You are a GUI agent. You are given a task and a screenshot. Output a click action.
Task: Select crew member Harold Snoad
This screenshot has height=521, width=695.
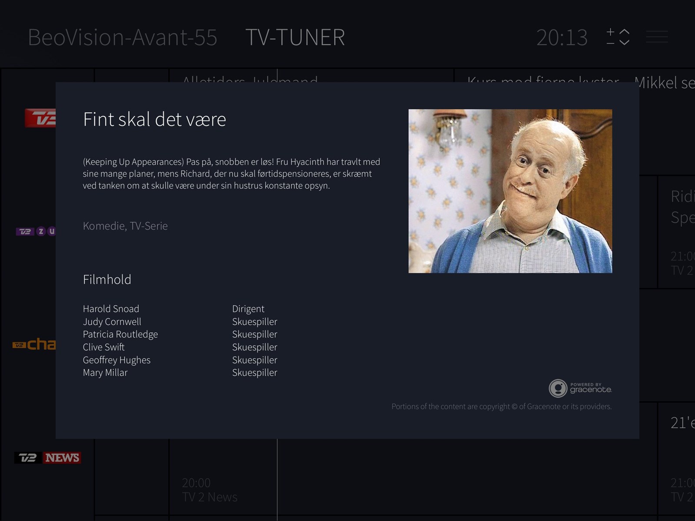coord(111,309)
